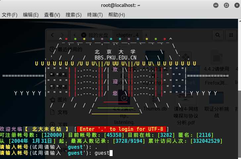Image resolution: width=241 pixels, height=159 pixels.
Task: Click the red "Enter '.' to login for UTF-8" notice
Action: pyautogui.click(x=121, y=129)
